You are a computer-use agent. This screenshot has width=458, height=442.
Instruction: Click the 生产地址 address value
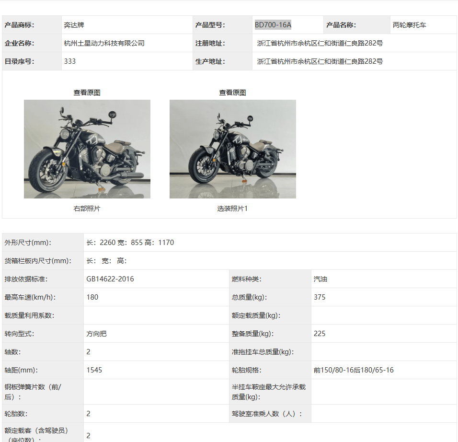tap(320, 61)
